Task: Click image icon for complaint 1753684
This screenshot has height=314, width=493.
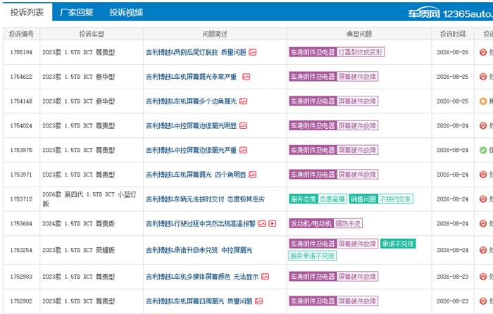Action: (x=262, y=224)
